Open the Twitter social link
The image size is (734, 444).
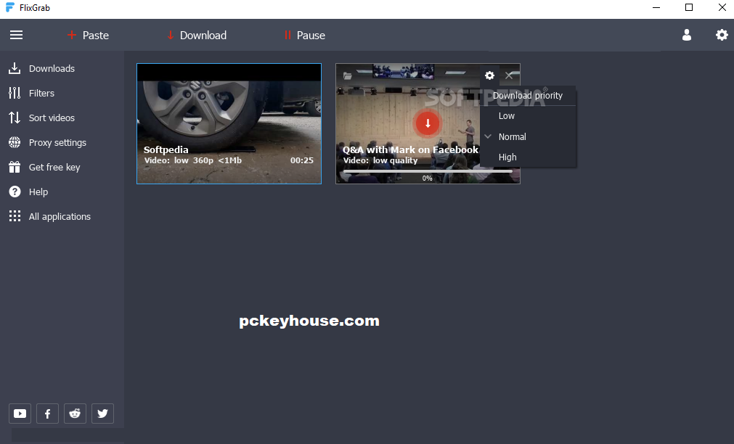tap(102, 414)
